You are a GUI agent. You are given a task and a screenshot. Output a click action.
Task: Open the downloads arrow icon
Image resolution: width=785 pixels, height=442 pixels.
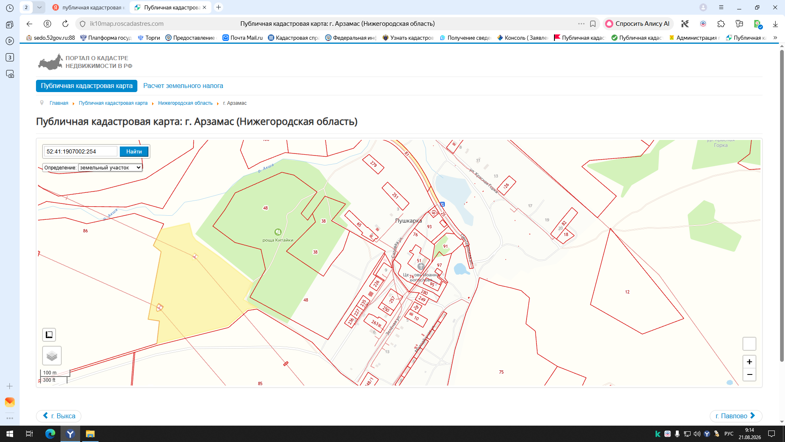pos(775,24)
